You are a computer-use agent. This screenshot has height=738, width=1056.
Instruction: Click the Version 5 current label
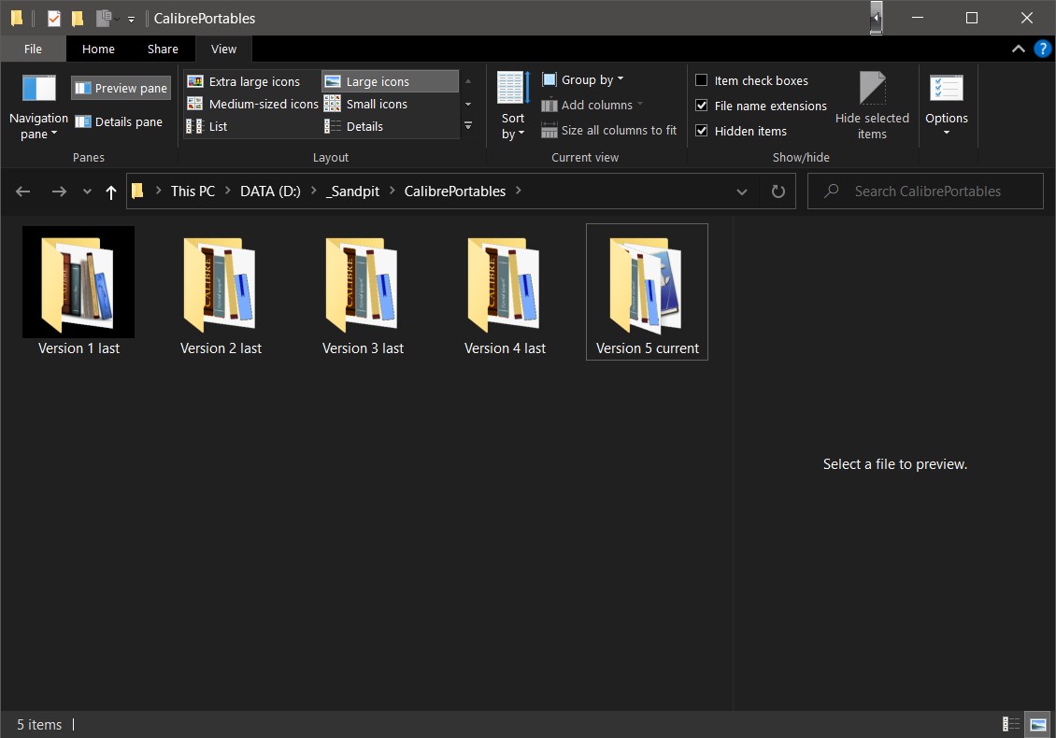coord(648,348)
